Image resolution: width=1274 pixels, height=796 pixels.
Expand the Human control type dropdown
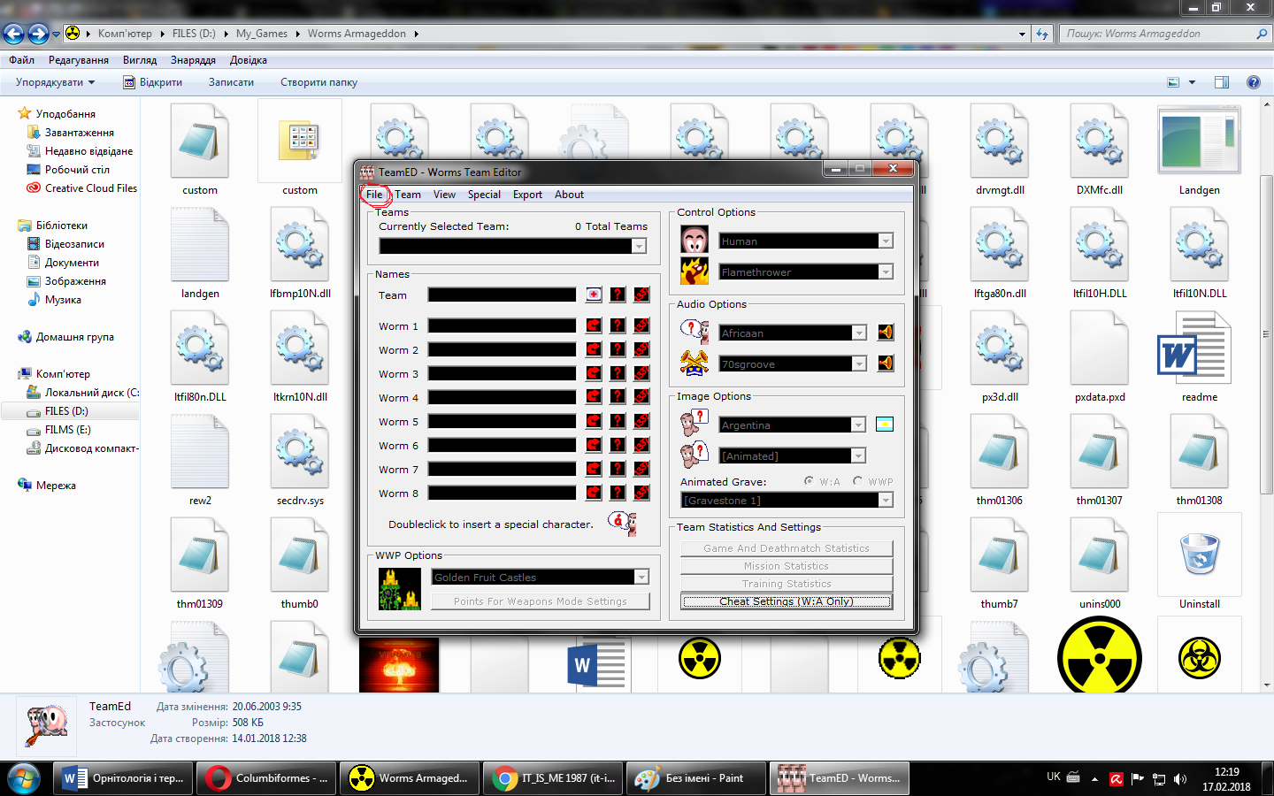coord(885,241)
